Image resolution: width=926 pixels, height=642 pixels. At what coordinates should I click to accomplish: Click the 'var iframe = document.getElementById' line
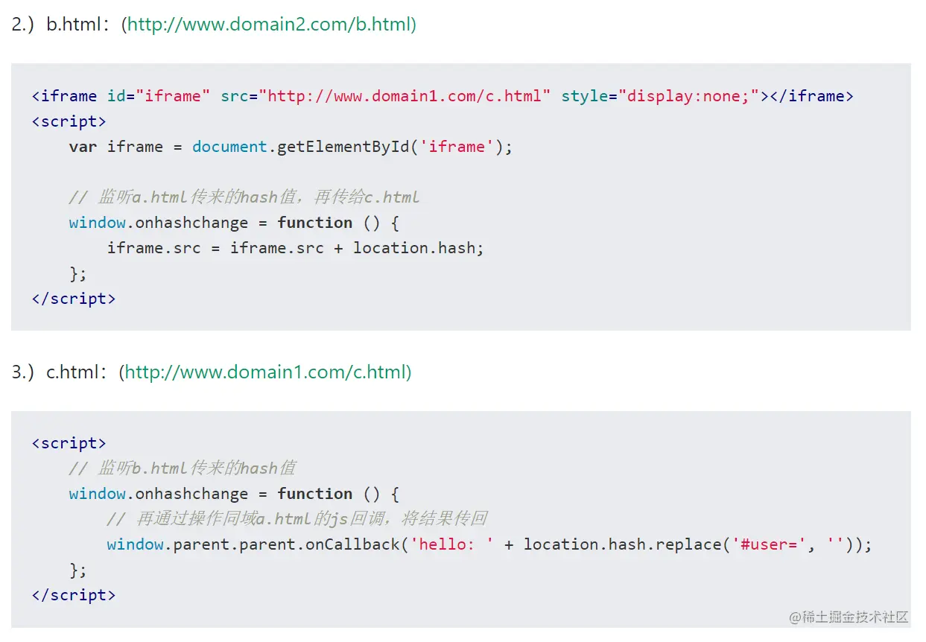[291, 147]
